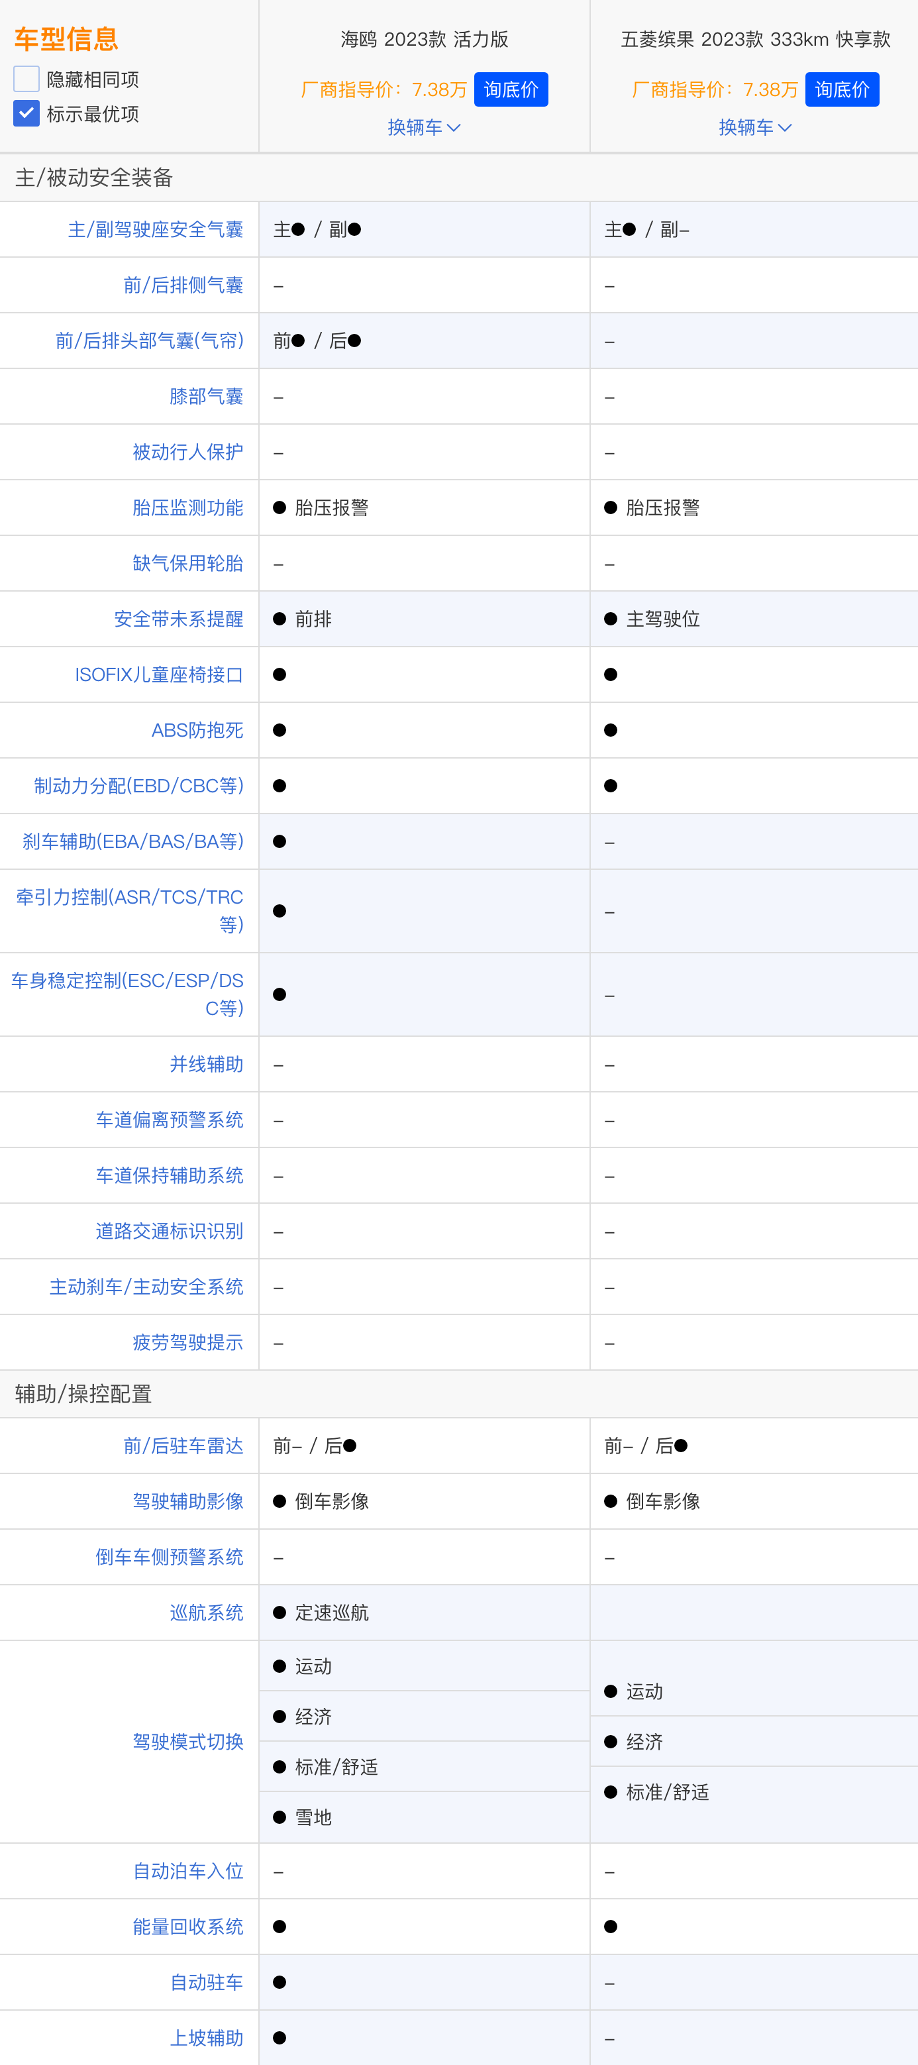
Task: Open 车道偏离预警系统 parameter link
Action: [170, 1120]
